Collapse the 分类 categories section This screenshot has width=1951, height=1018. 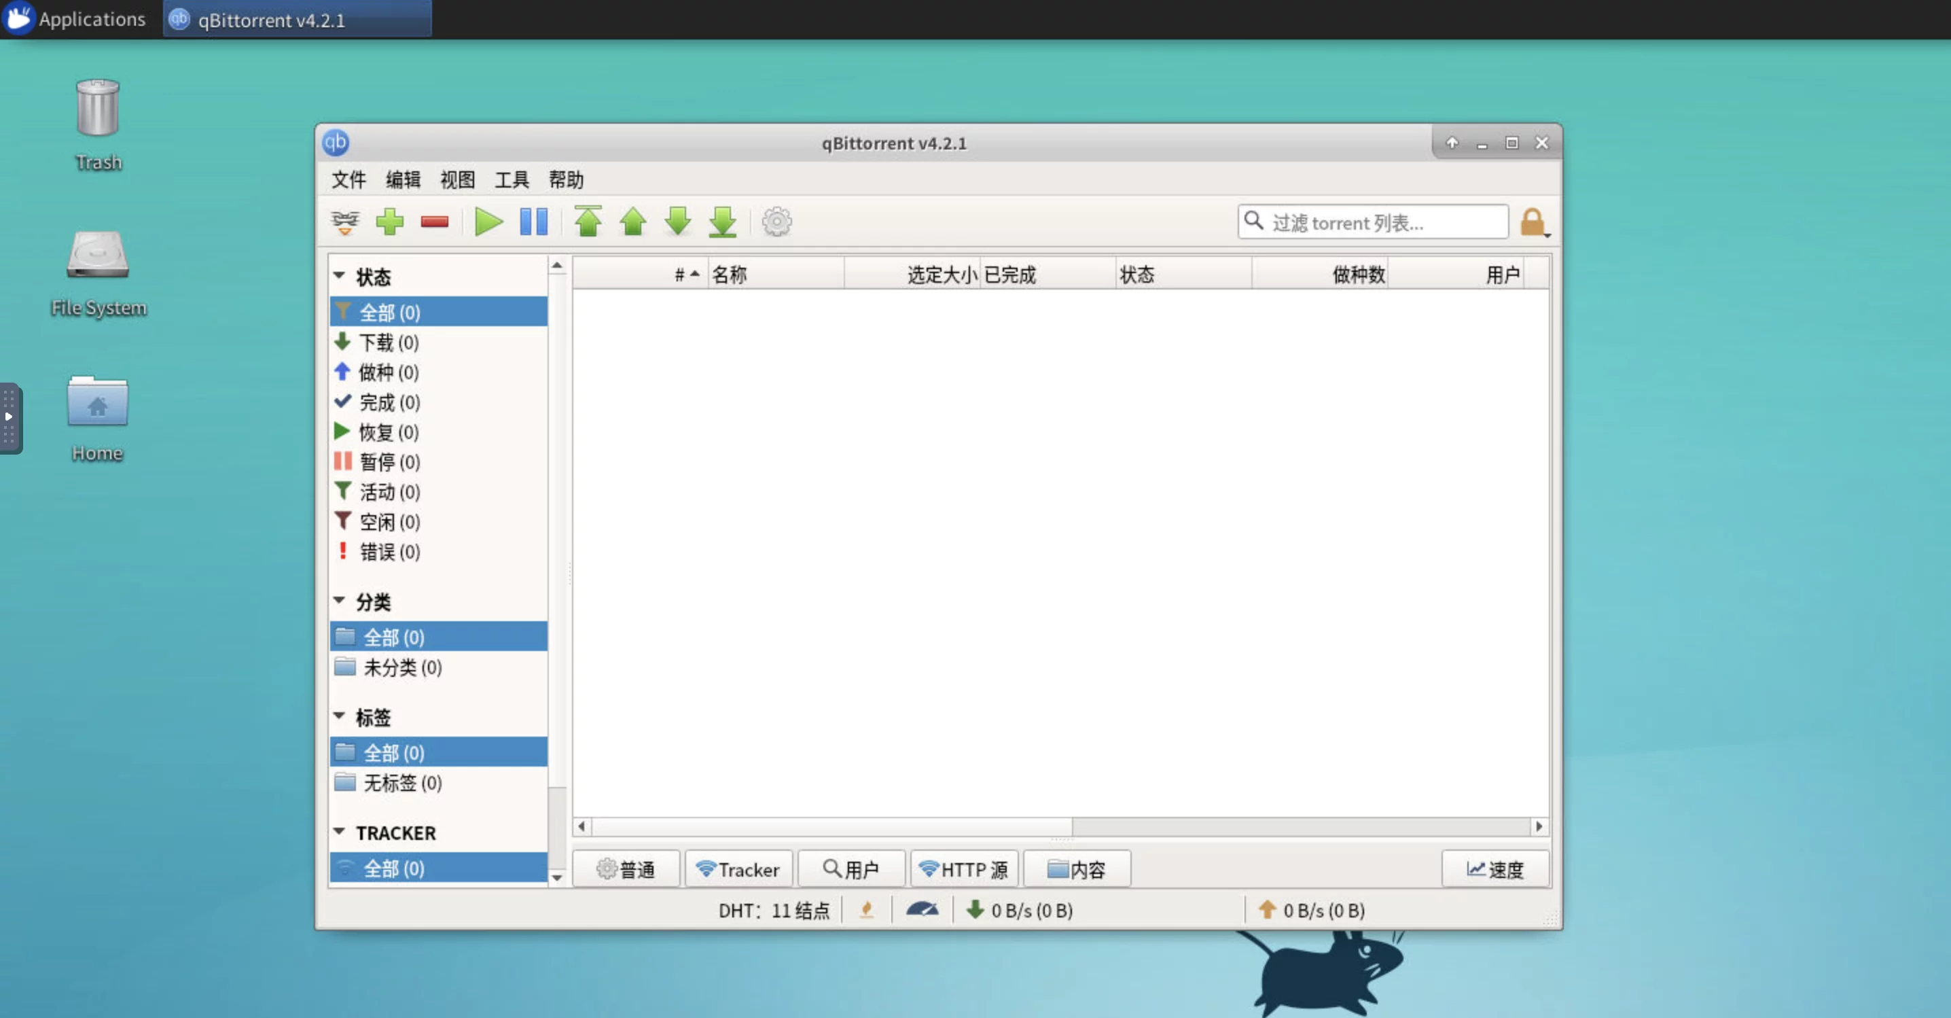(339, 601)
